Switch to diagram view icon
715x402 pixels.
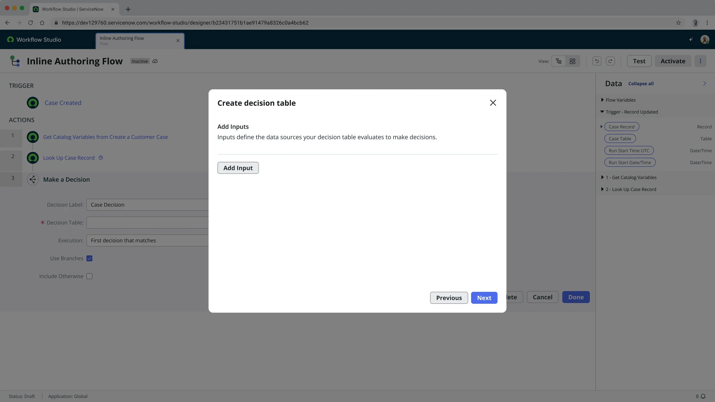pyautogui.click(x=572, y=61)
